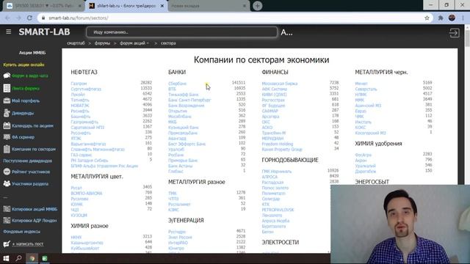Open Акции ММВБ in sidebar
Viewport: 470px width, 264px height.
click(x=32, y=53)
